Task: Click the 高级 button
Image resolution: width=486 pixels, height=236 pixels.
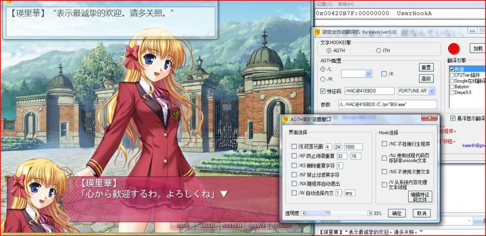Action: 426,78
